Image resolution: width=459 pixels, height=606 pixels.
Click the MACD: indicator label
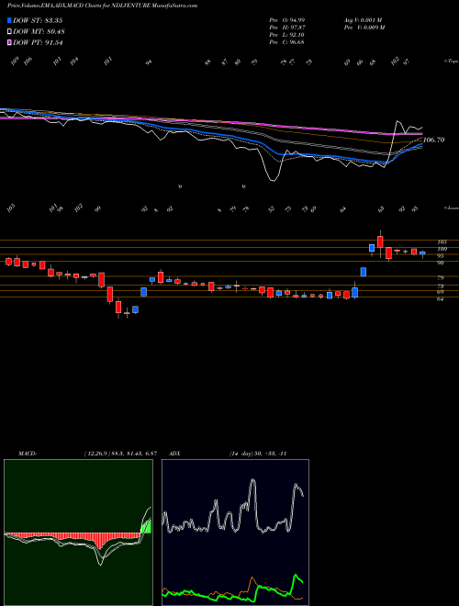pyautogui.click(x=28, y=454)
